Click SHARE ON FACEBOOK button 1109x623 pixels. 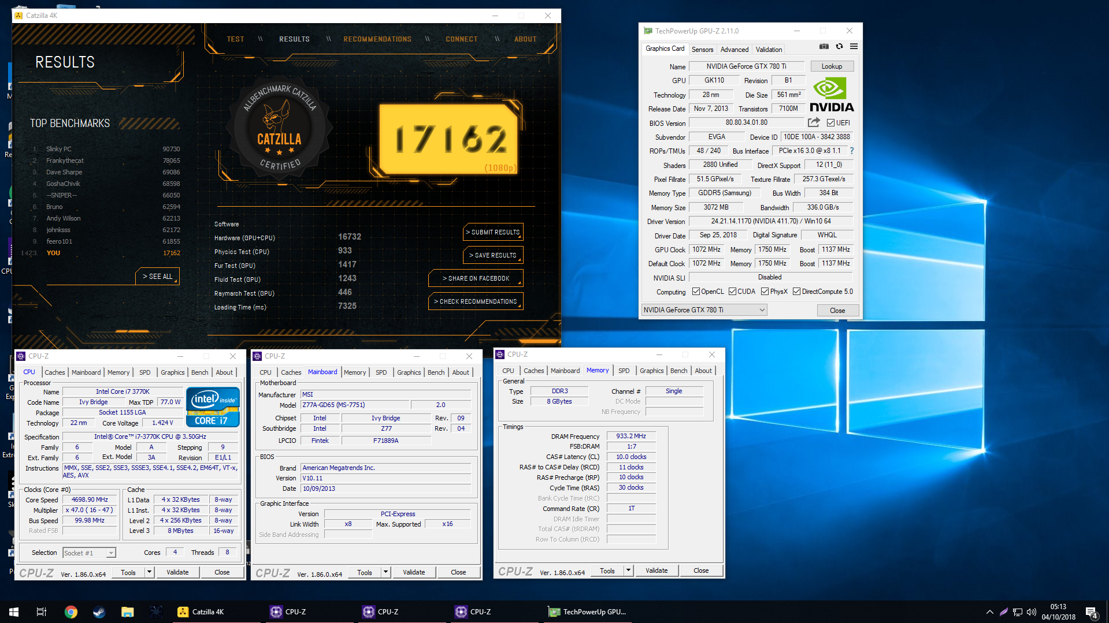click(x=476, y=278)
